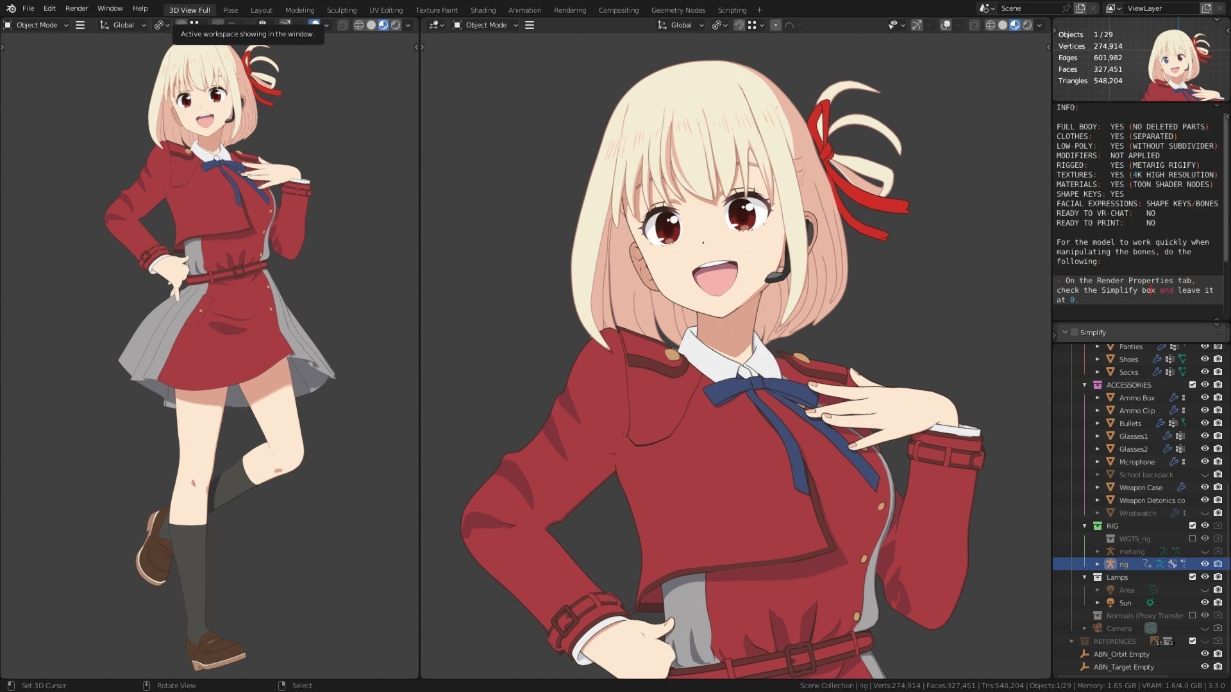
Task: Hide Shoes object in viewport
Action: (x=1205, y=359)
